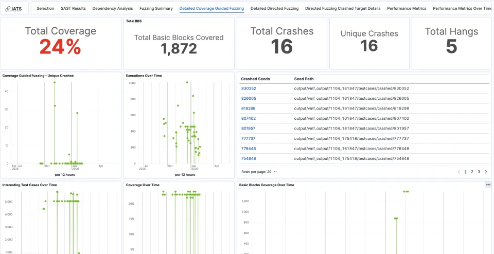This screenshot has width=494, height=254.
Task: Go to next page arrow
Action: (486, 172)
